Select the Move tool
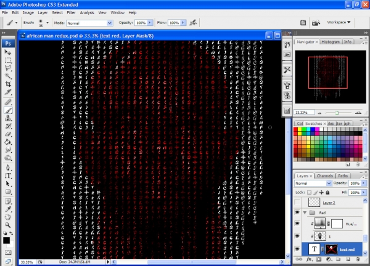Viewport: 370px width, 266px height. pyautogui.click(x=8, y=52)
